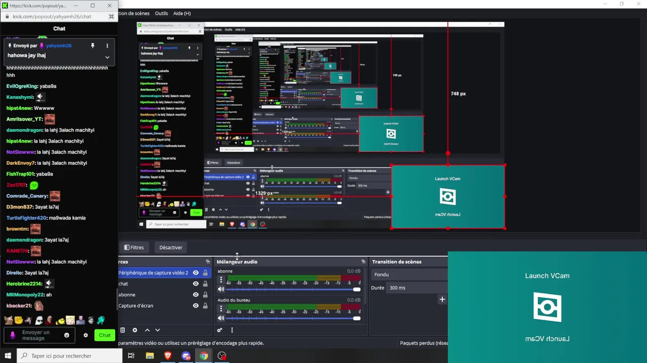Screen dimensions: 647x363
Task: Open the Outils menu
Action: [x=161, y=14]
